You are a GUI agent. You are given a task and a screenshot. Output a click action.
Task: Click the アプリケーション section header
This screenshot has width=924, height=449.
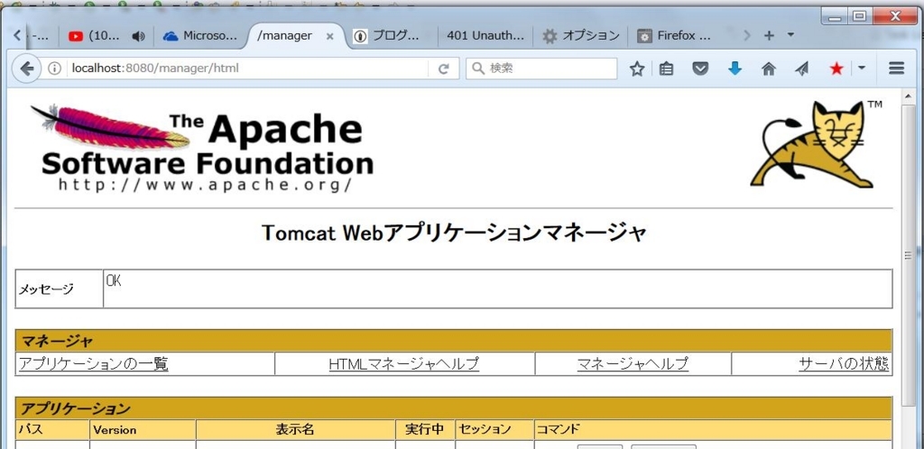point(454,408)
